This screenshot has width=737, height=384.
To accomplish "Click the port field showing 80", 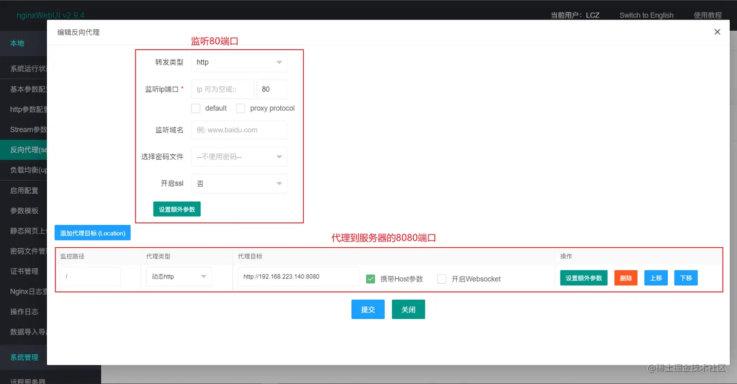I will click(272, 90).
